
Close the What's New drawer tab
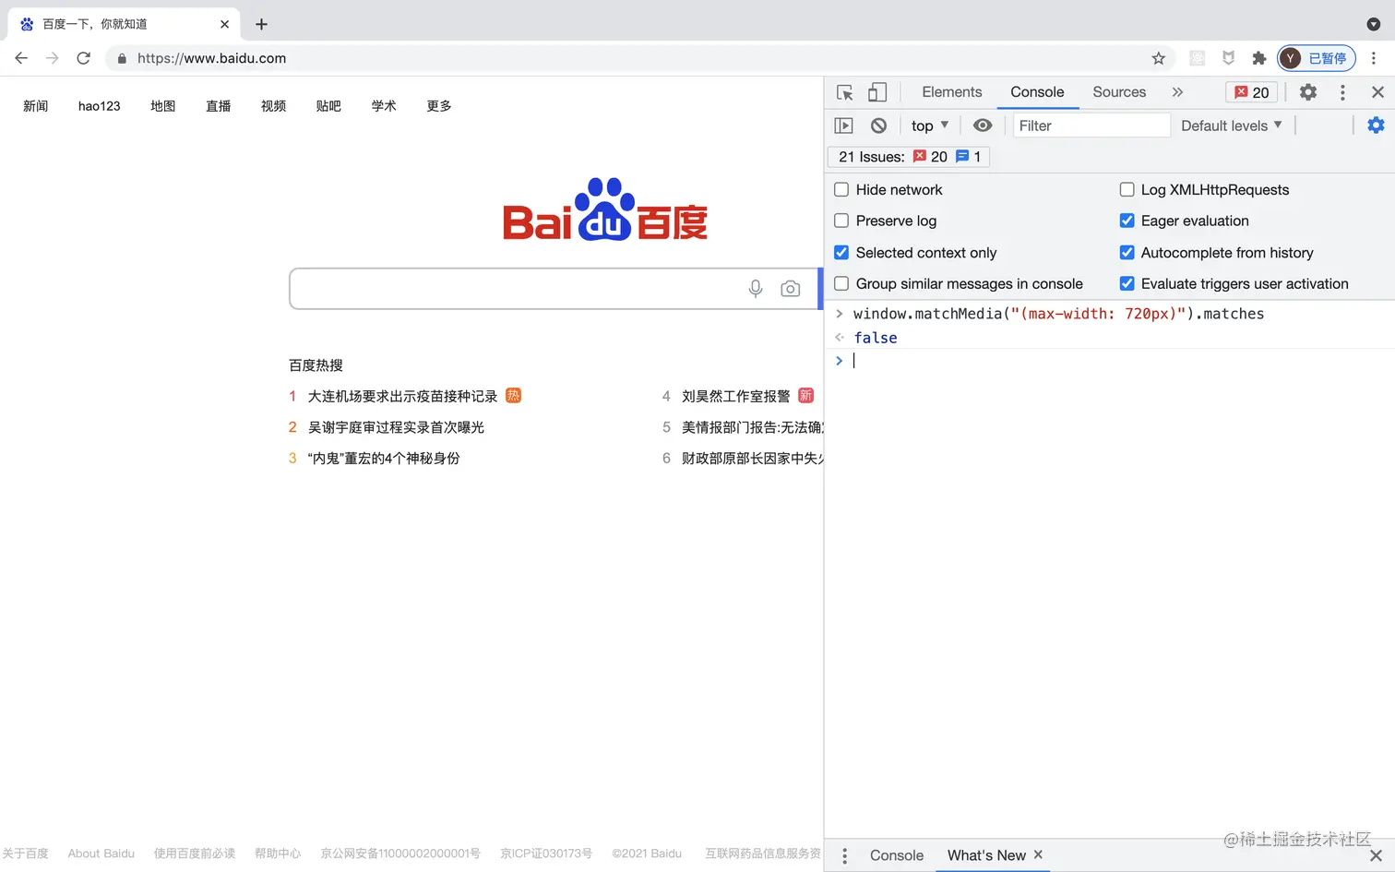click(1038, 854)
